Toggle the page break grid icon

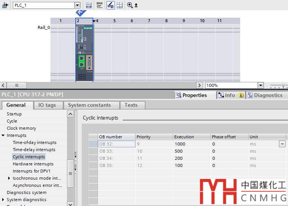pos(120,5)
